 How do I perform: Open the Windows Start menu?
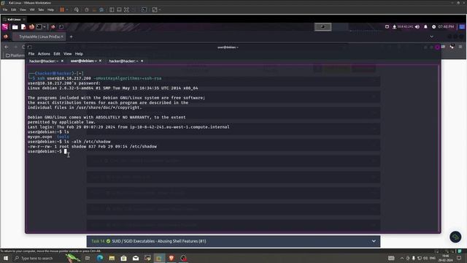pos(6,258)
